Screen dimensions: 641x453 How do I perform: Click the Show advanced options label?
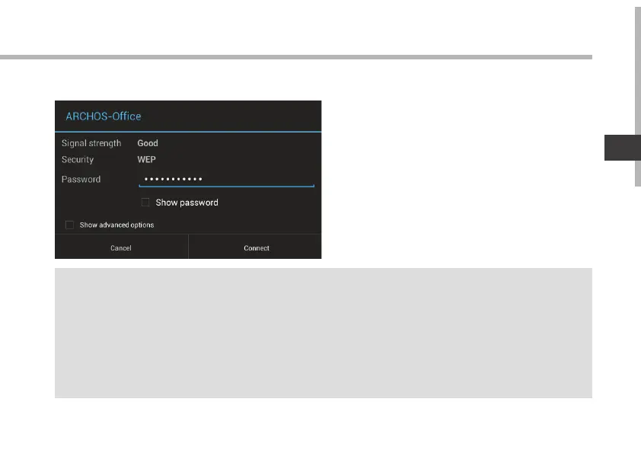(117, 225)
